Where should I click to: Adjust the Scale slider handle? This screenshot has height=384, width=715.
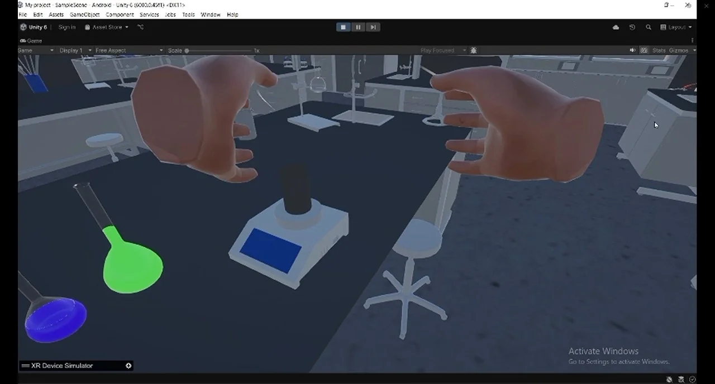187,50
